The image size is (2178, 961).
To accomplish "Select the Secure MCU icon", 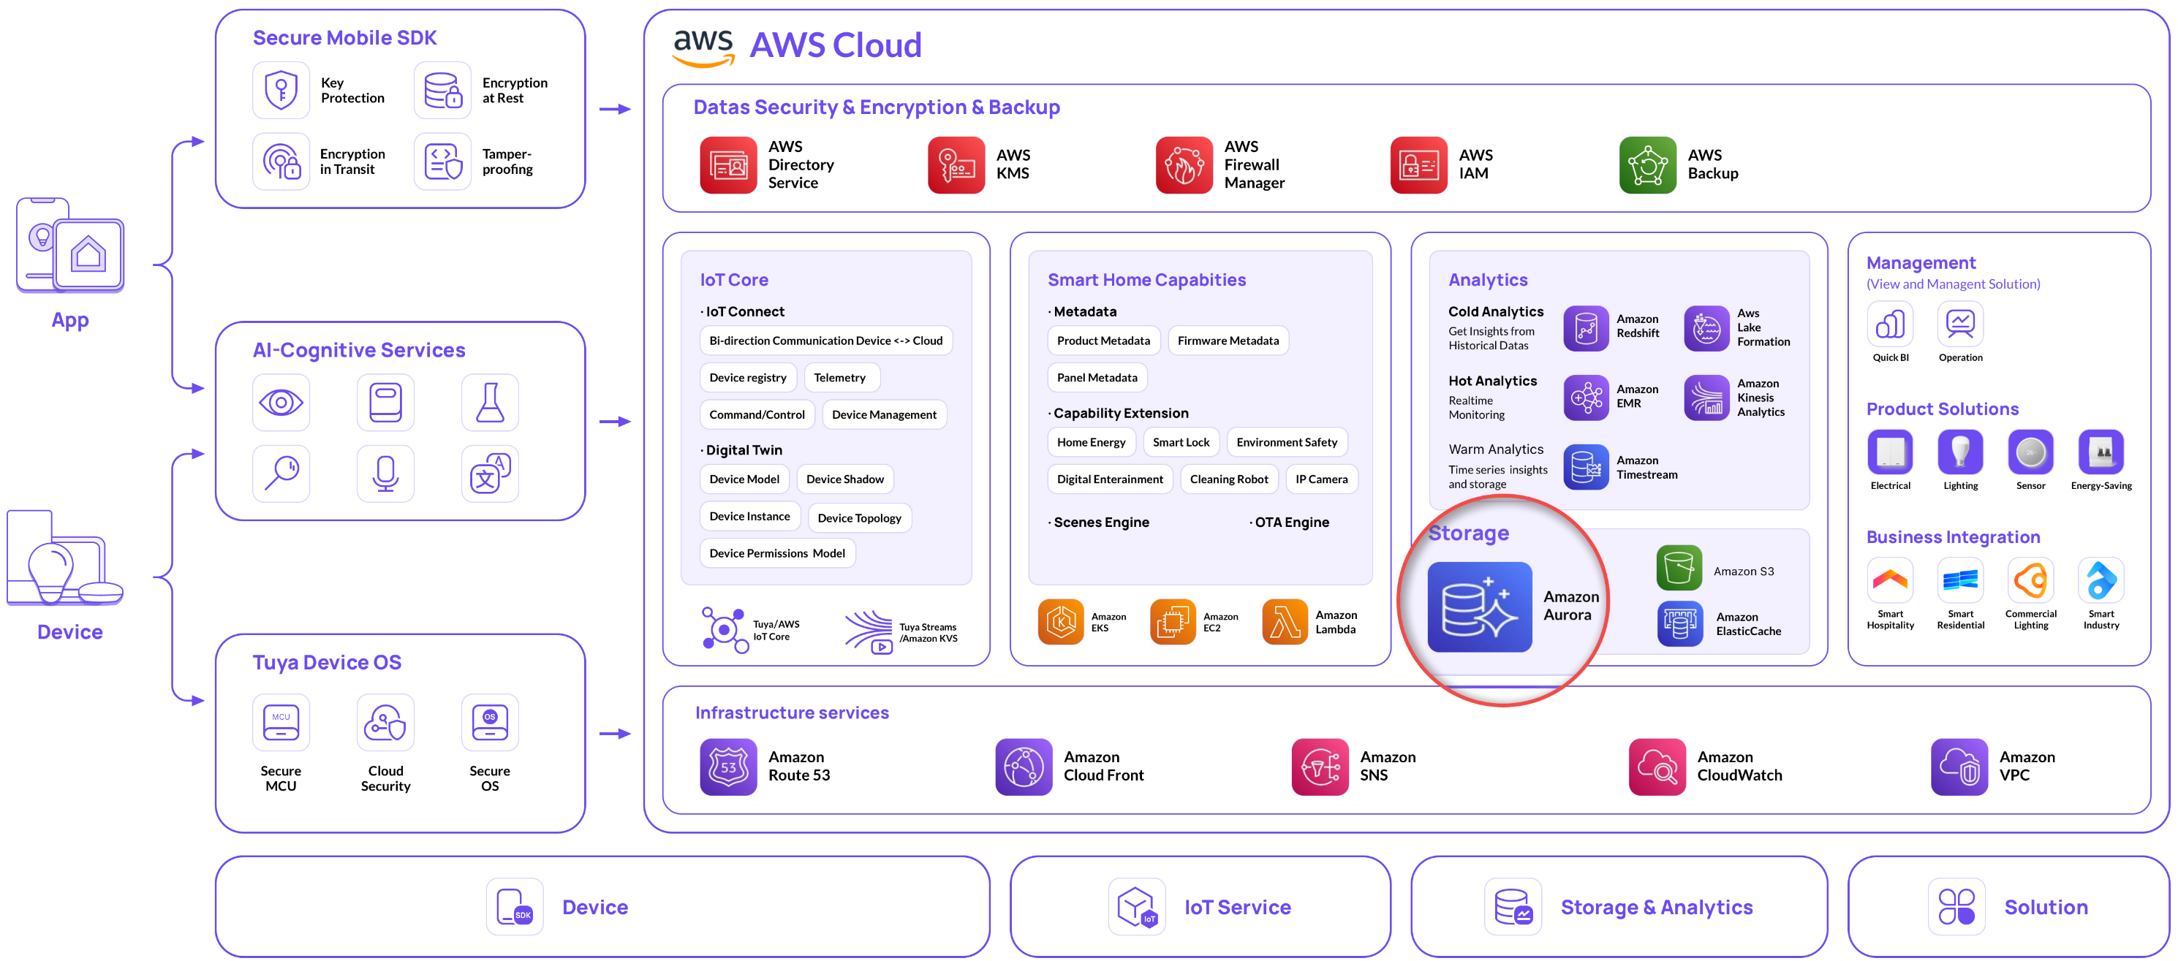I will (281, 722).
